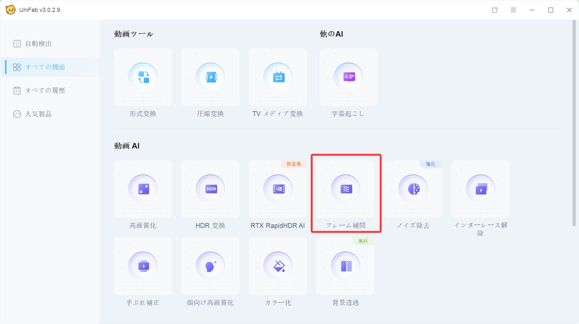Launch the フレーム補間 frame interpolation tool
The image size is (579, 324).
tap(345, 189)
